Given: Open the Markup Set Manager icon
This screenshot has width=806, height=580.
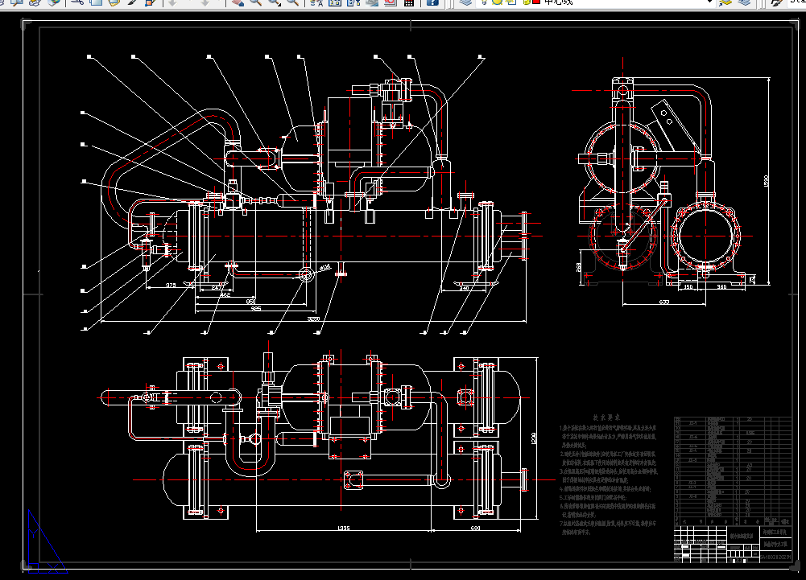Looking at the screenshot, I should click(391, 2).
